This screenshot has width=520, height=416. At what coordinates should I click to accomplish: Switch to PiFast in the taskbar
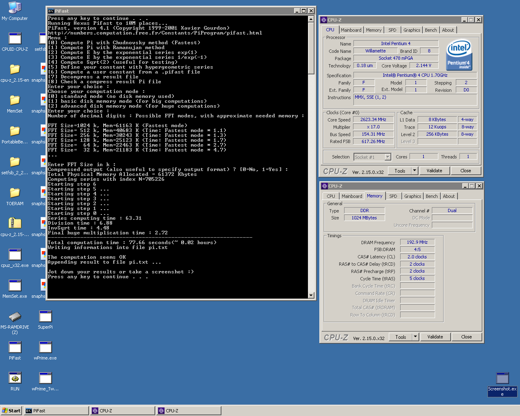[56, 411]
